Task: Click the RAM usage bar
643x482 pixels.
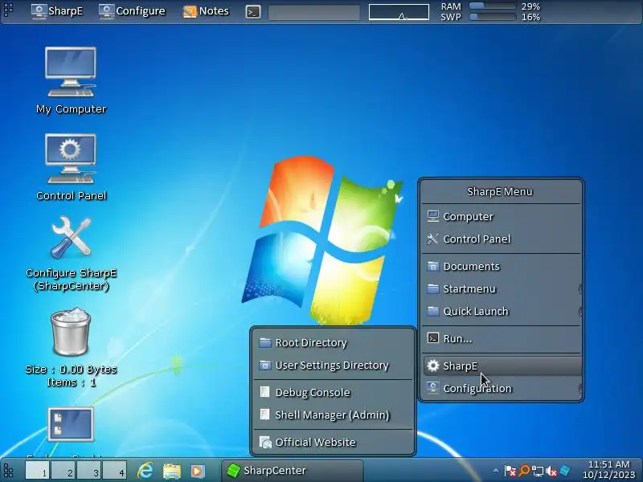Action: pyautogui.click(x=492, y=6)
